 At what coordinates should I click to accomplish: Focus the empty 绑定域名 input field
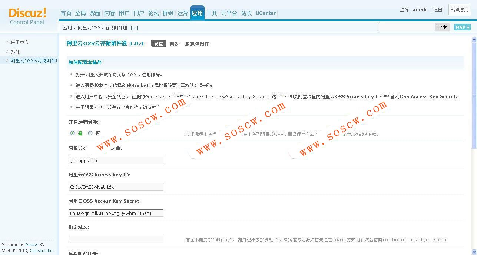[x=116, y=239]
